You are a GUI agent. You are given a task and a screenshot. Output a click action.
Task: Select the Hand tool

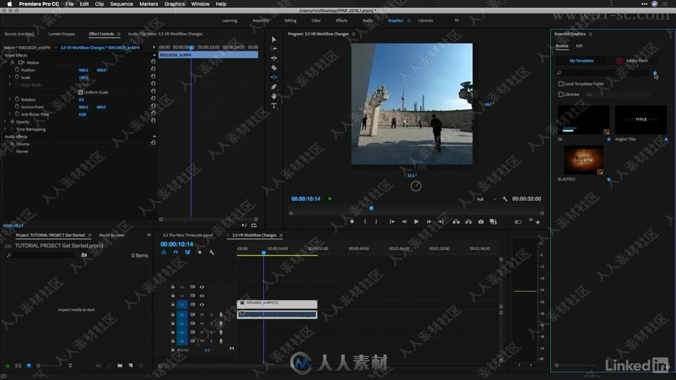[274, 96]
